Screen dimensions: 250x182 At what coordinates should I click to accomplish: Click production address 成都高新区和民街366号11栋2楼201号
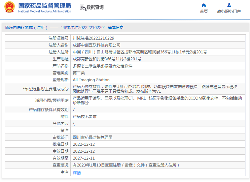point(107,59)
